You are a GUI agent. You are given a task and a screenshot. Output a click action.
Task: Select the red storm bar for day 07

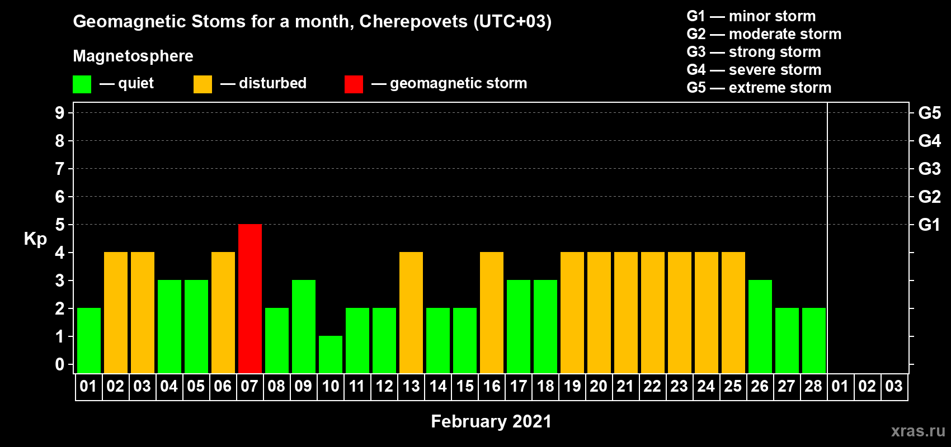point(250,298)
